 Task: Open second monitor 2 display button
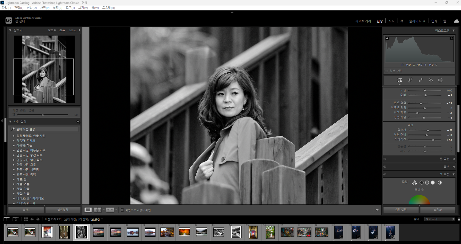16,219
